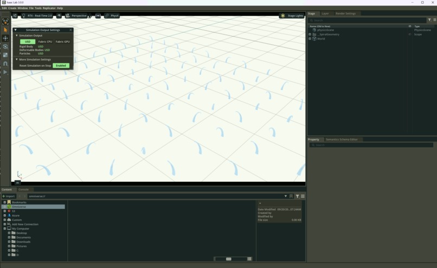The height and width of the screenshot is (268, 437).
Task: Choose Fabric CPU simulation output
Action: pyautogui.click(x=45, y=42)
